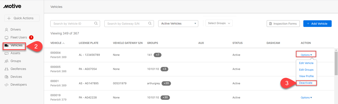Click vehicle ID 000004
The image size is (338, 104).
[55, 53]
